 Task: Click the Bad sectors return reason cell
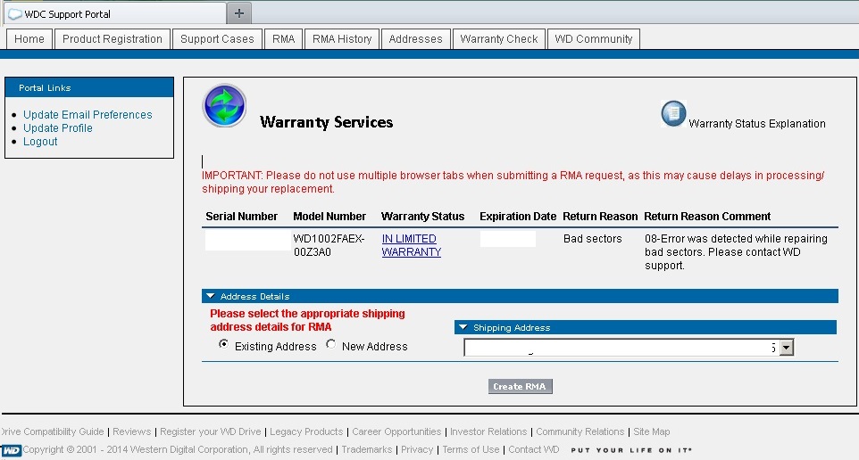pyautogui.click(x=592, y=239)
